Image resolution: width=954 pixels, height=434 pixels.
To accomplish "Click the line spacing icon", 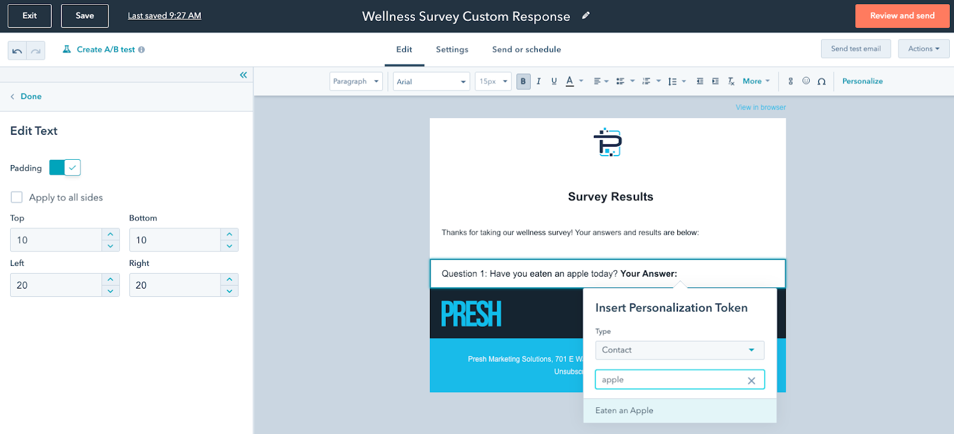I will (x=672, y=81).
